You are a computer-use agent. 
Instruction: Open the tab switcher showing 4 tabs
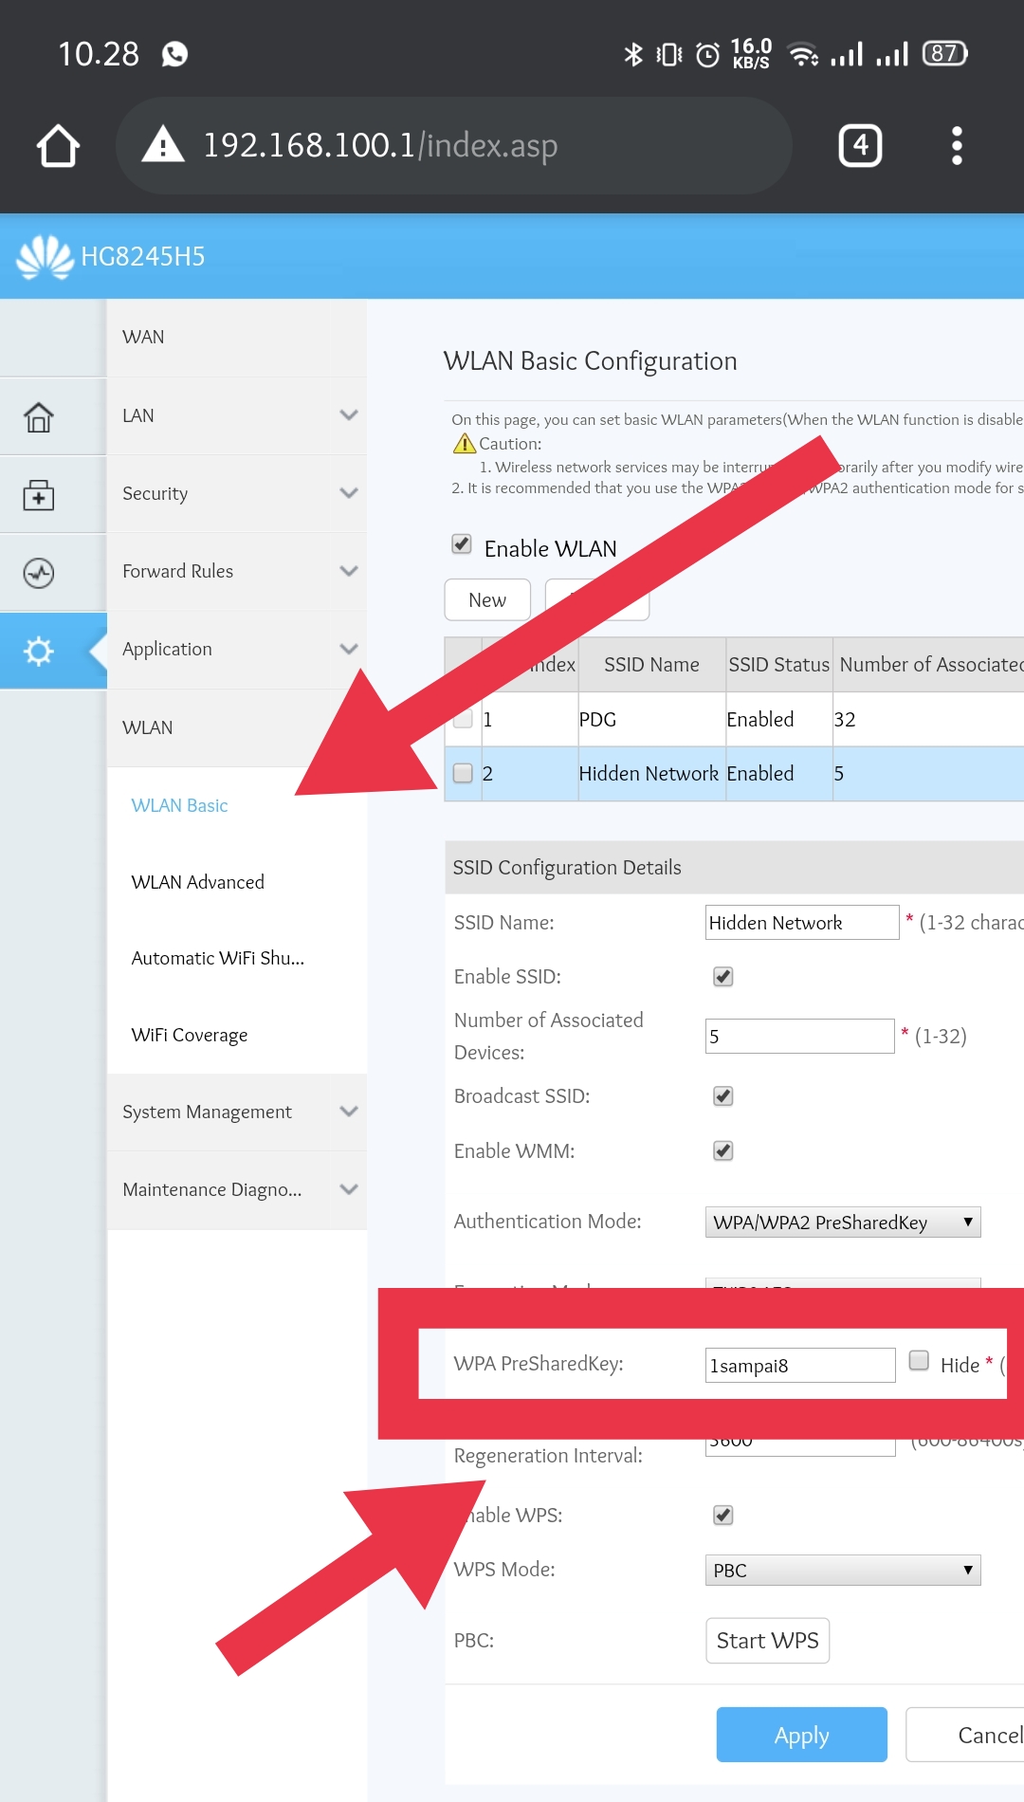tap(861, 145)
